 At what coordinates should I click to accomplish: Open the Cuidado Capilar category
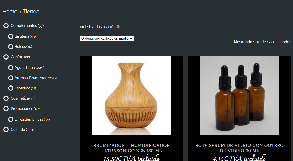coord(24,130)
